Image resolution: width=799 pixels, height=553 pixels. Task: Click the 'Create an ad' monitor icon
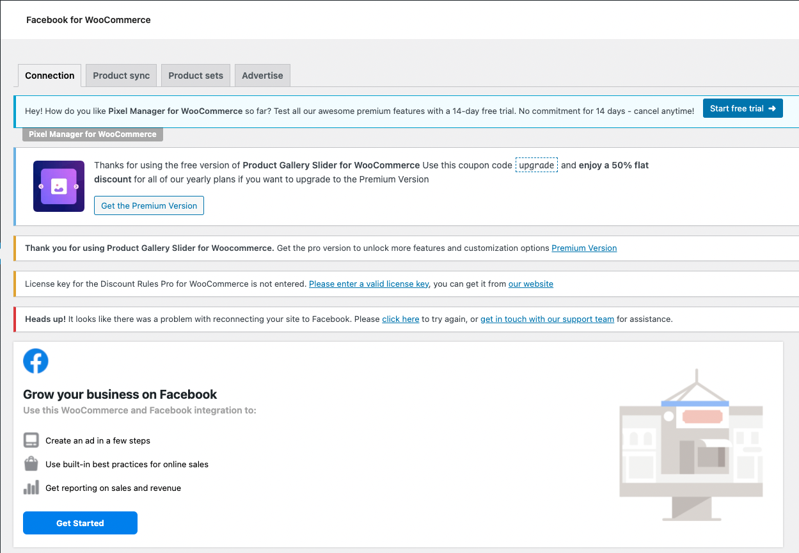[x=31, y=440]
